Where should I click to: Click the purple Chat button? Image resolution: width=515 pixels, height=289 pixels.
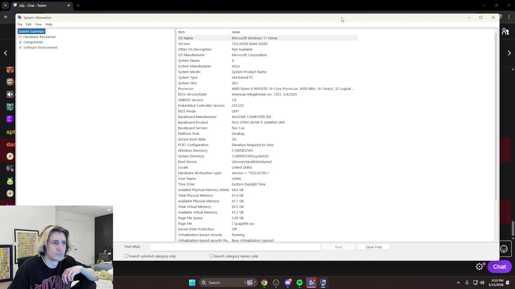(499, 267)
